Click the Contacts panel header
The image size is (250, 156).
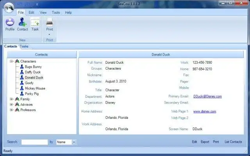pos(42,55)
